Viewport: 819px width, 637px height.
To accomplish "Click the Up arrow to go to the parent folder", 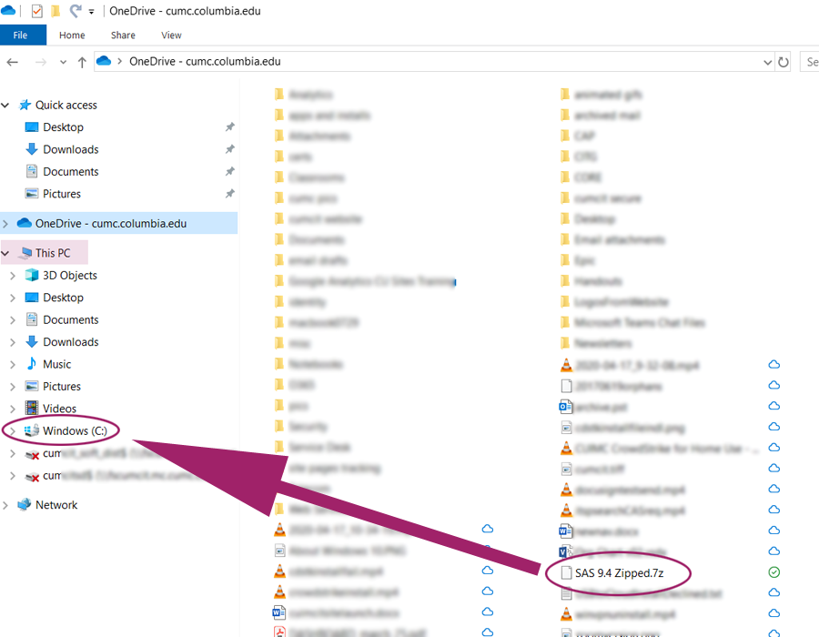I will tap(81, 61).
